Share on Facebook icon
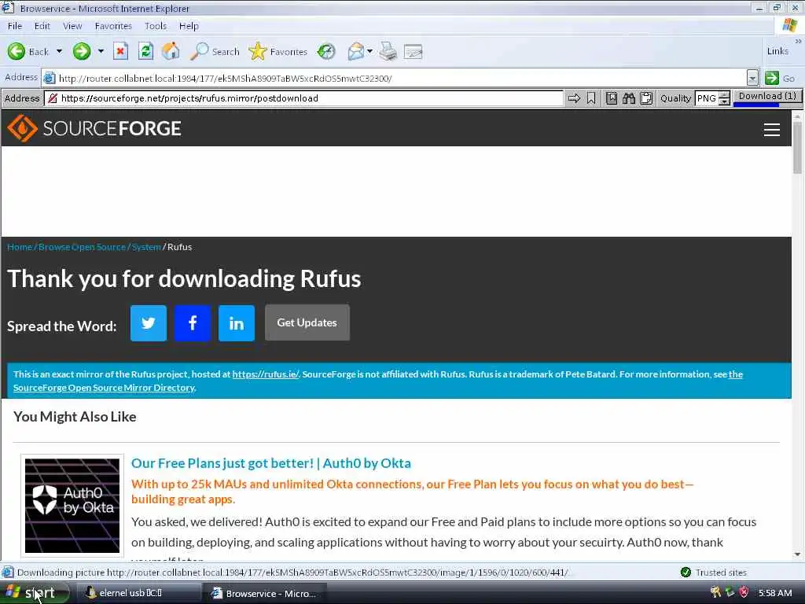 (x=193, y=323)
